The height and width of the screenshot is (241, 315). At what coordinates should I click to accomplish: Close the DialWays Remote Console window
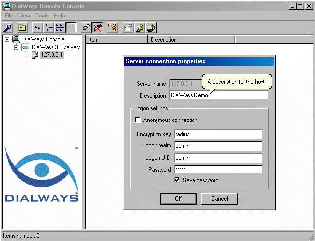pyautogui.click(x=309, y=6)
